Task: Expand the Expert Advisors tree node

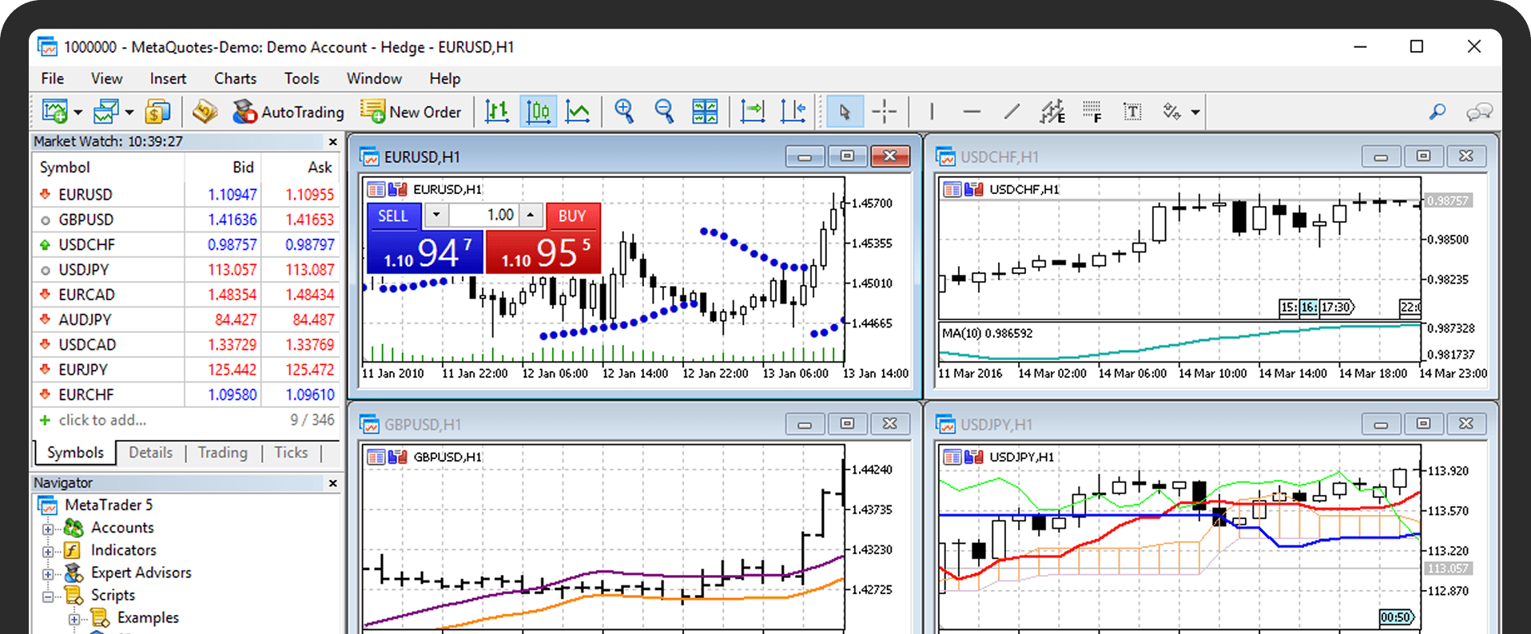Action: click(x=48, y=573)
